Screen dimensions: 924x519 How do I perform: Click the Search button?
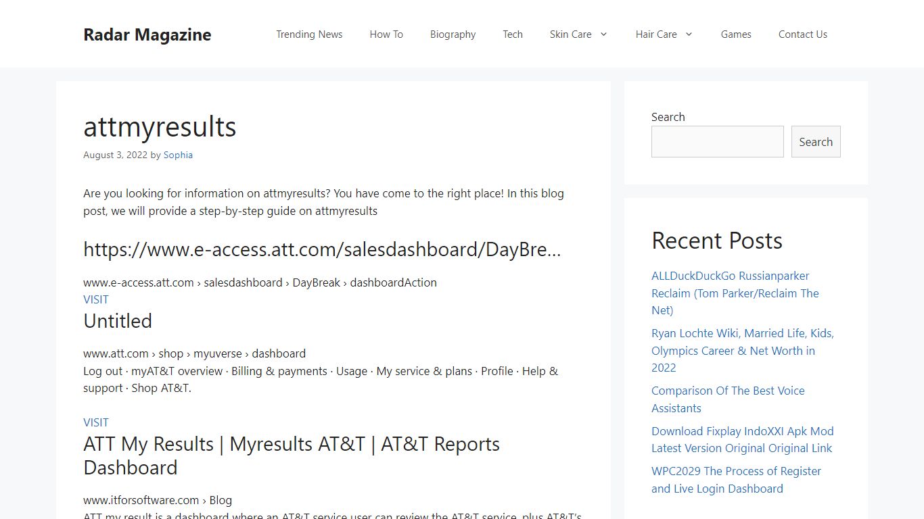(x=816, y=142)
